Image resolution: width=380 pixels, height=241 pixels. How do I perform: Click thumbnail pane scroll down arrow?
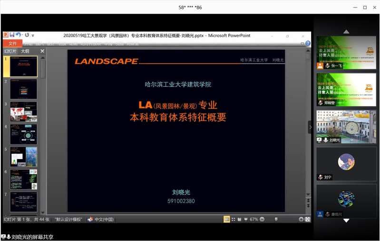pyautogui.click(x=43, y=213)
